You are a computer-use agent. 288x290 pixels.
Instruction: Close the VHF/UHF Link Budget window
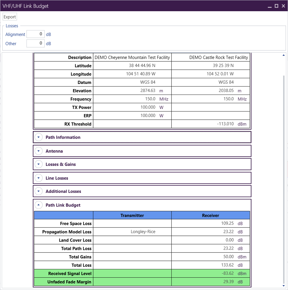tap(283, 6)
